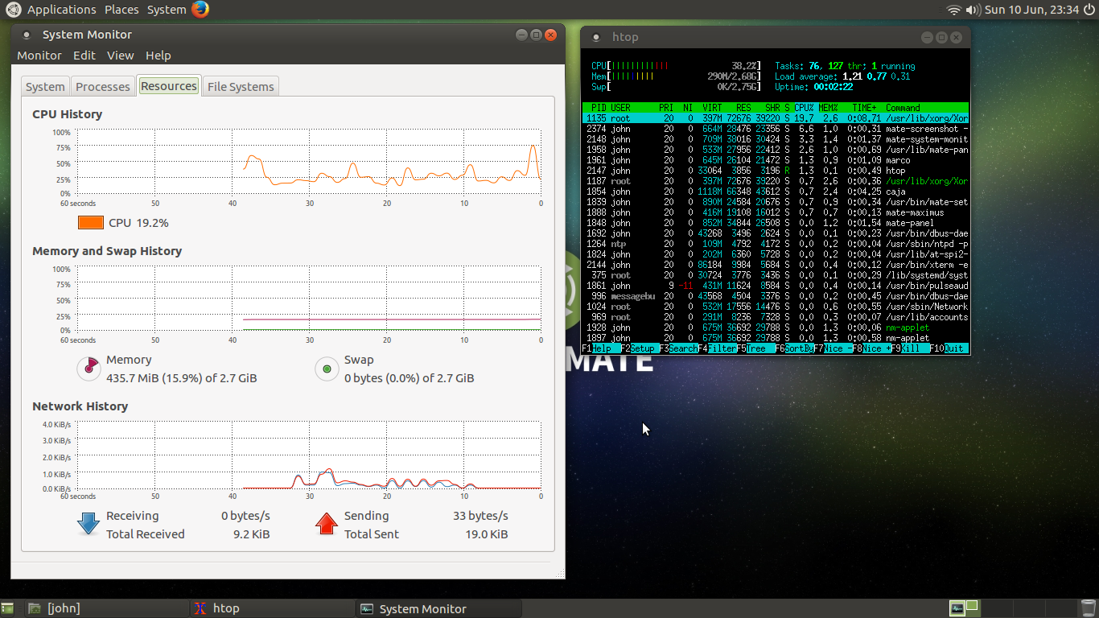1099x618 pixels.
Task: Select the /usr/bin/pulseaud process row in htop
Action: point(776,286)
